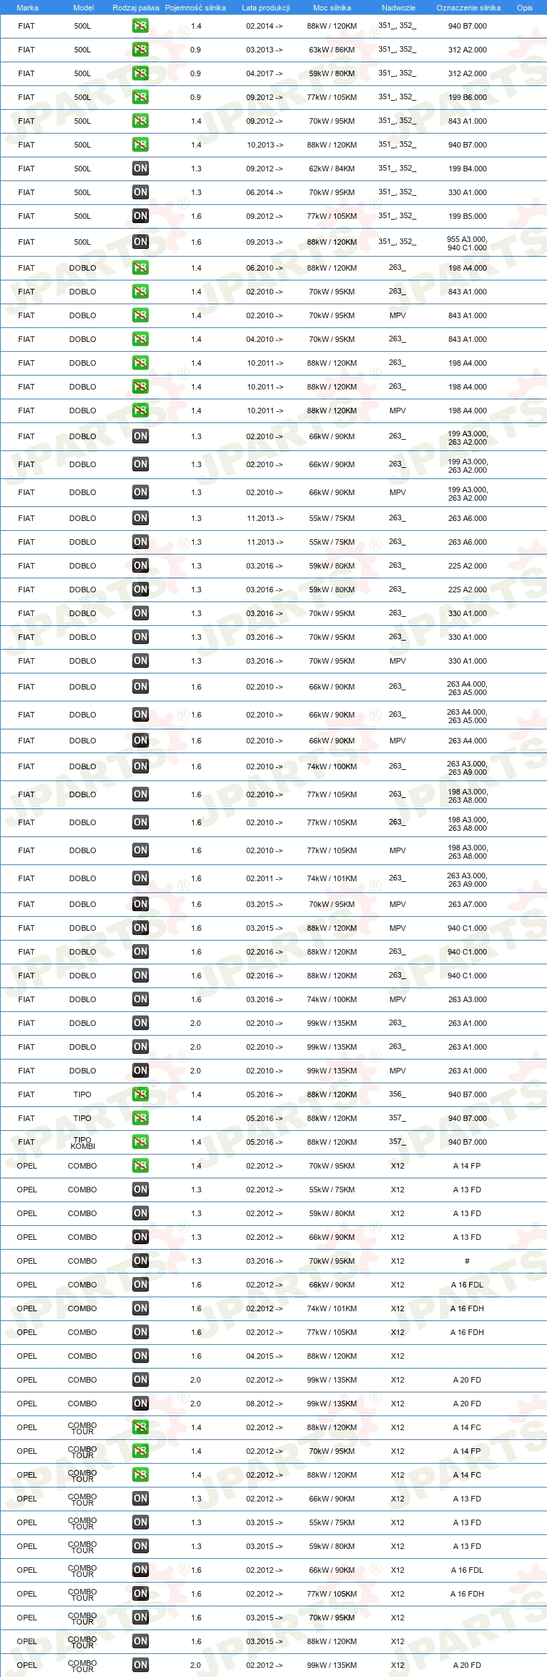
Task: Click diesel ON icon for DOBLO 74kW / 101KM row
Action: [141, 878]
